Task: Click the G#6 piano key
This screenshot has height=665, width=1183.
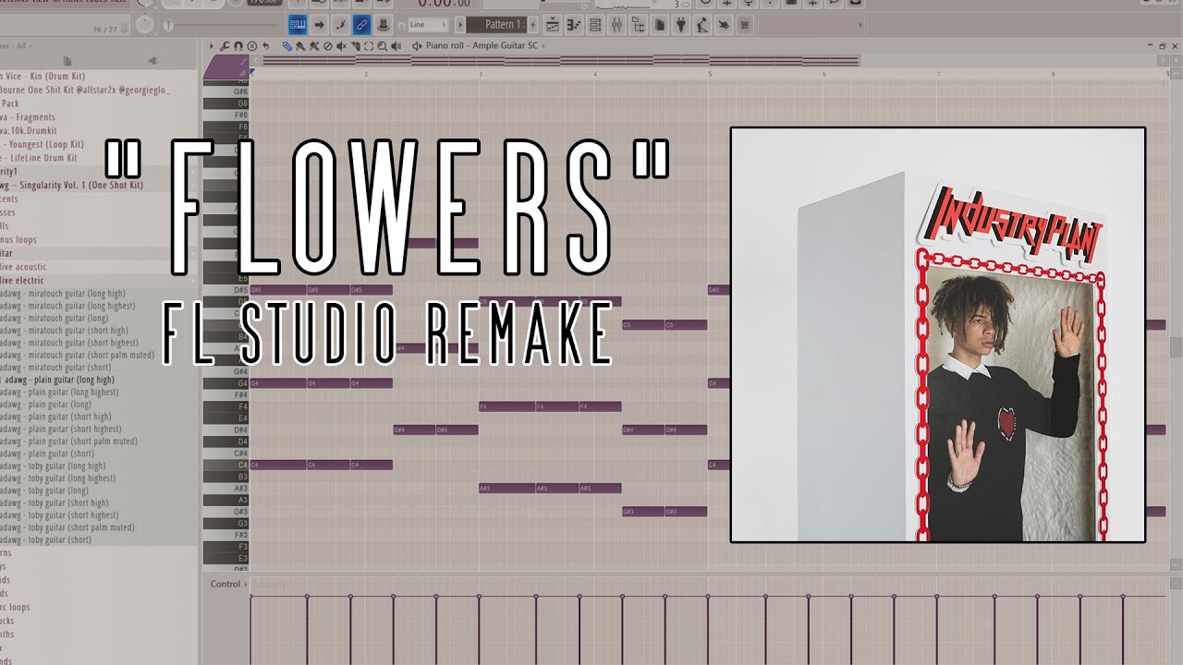Action: coord(226,91)
